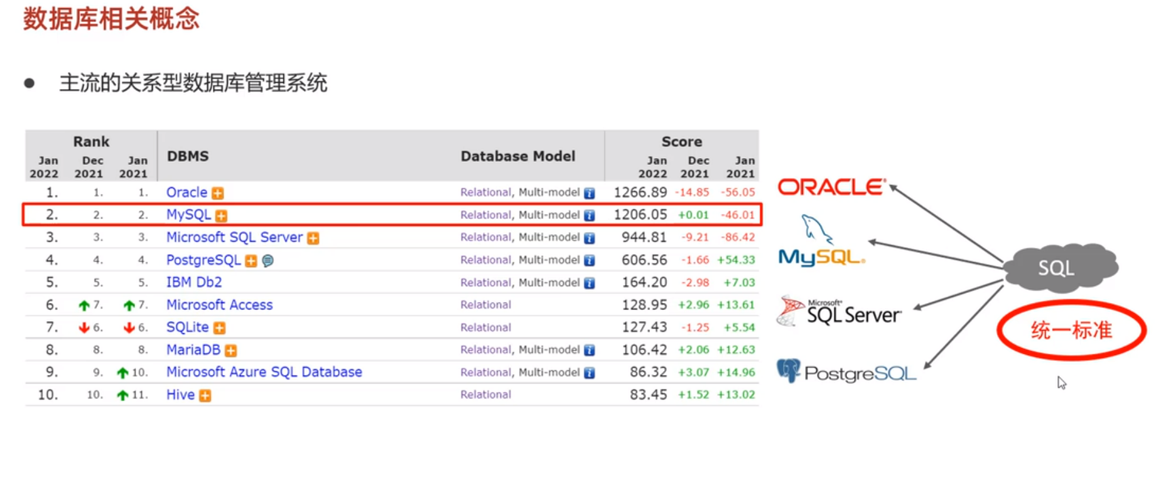
Task: Click the orange plus icon next to Oracle
Action: pos(218,193)
